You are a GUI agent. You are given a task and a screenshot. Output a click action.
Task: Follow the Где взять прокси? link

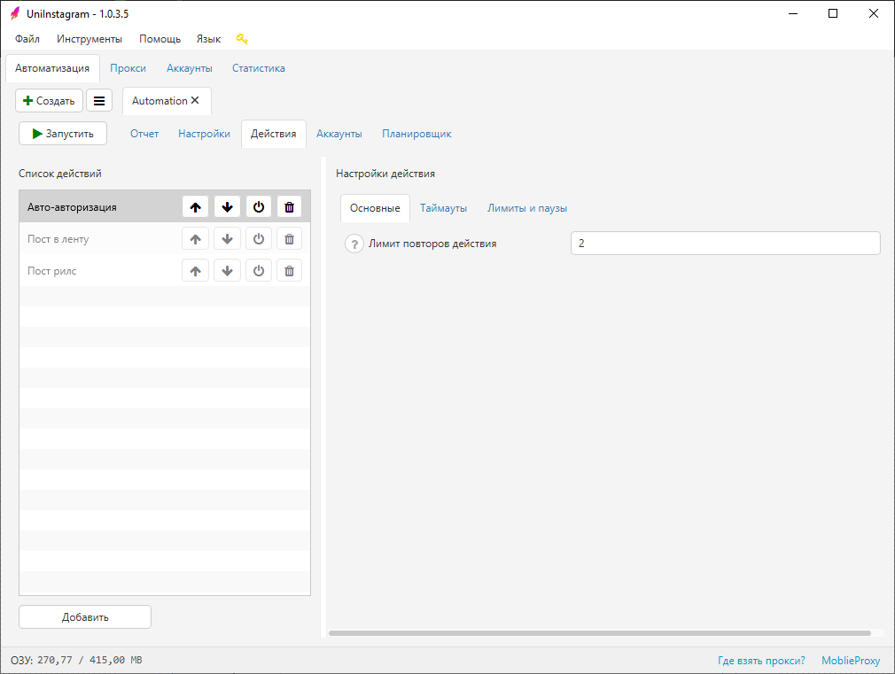(x=761, y=661)
